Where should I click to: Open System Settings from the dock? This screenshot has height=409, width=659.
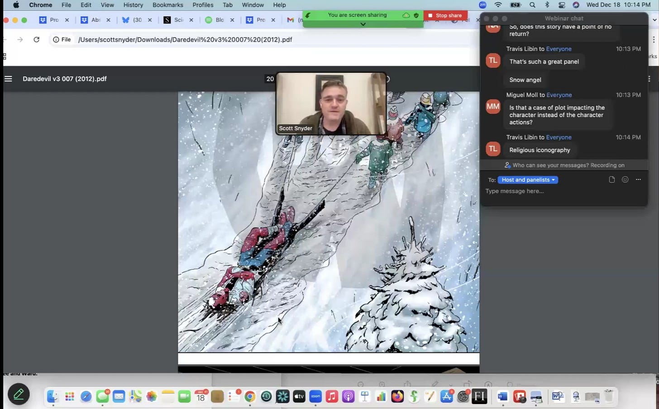[x=463, y=396]
